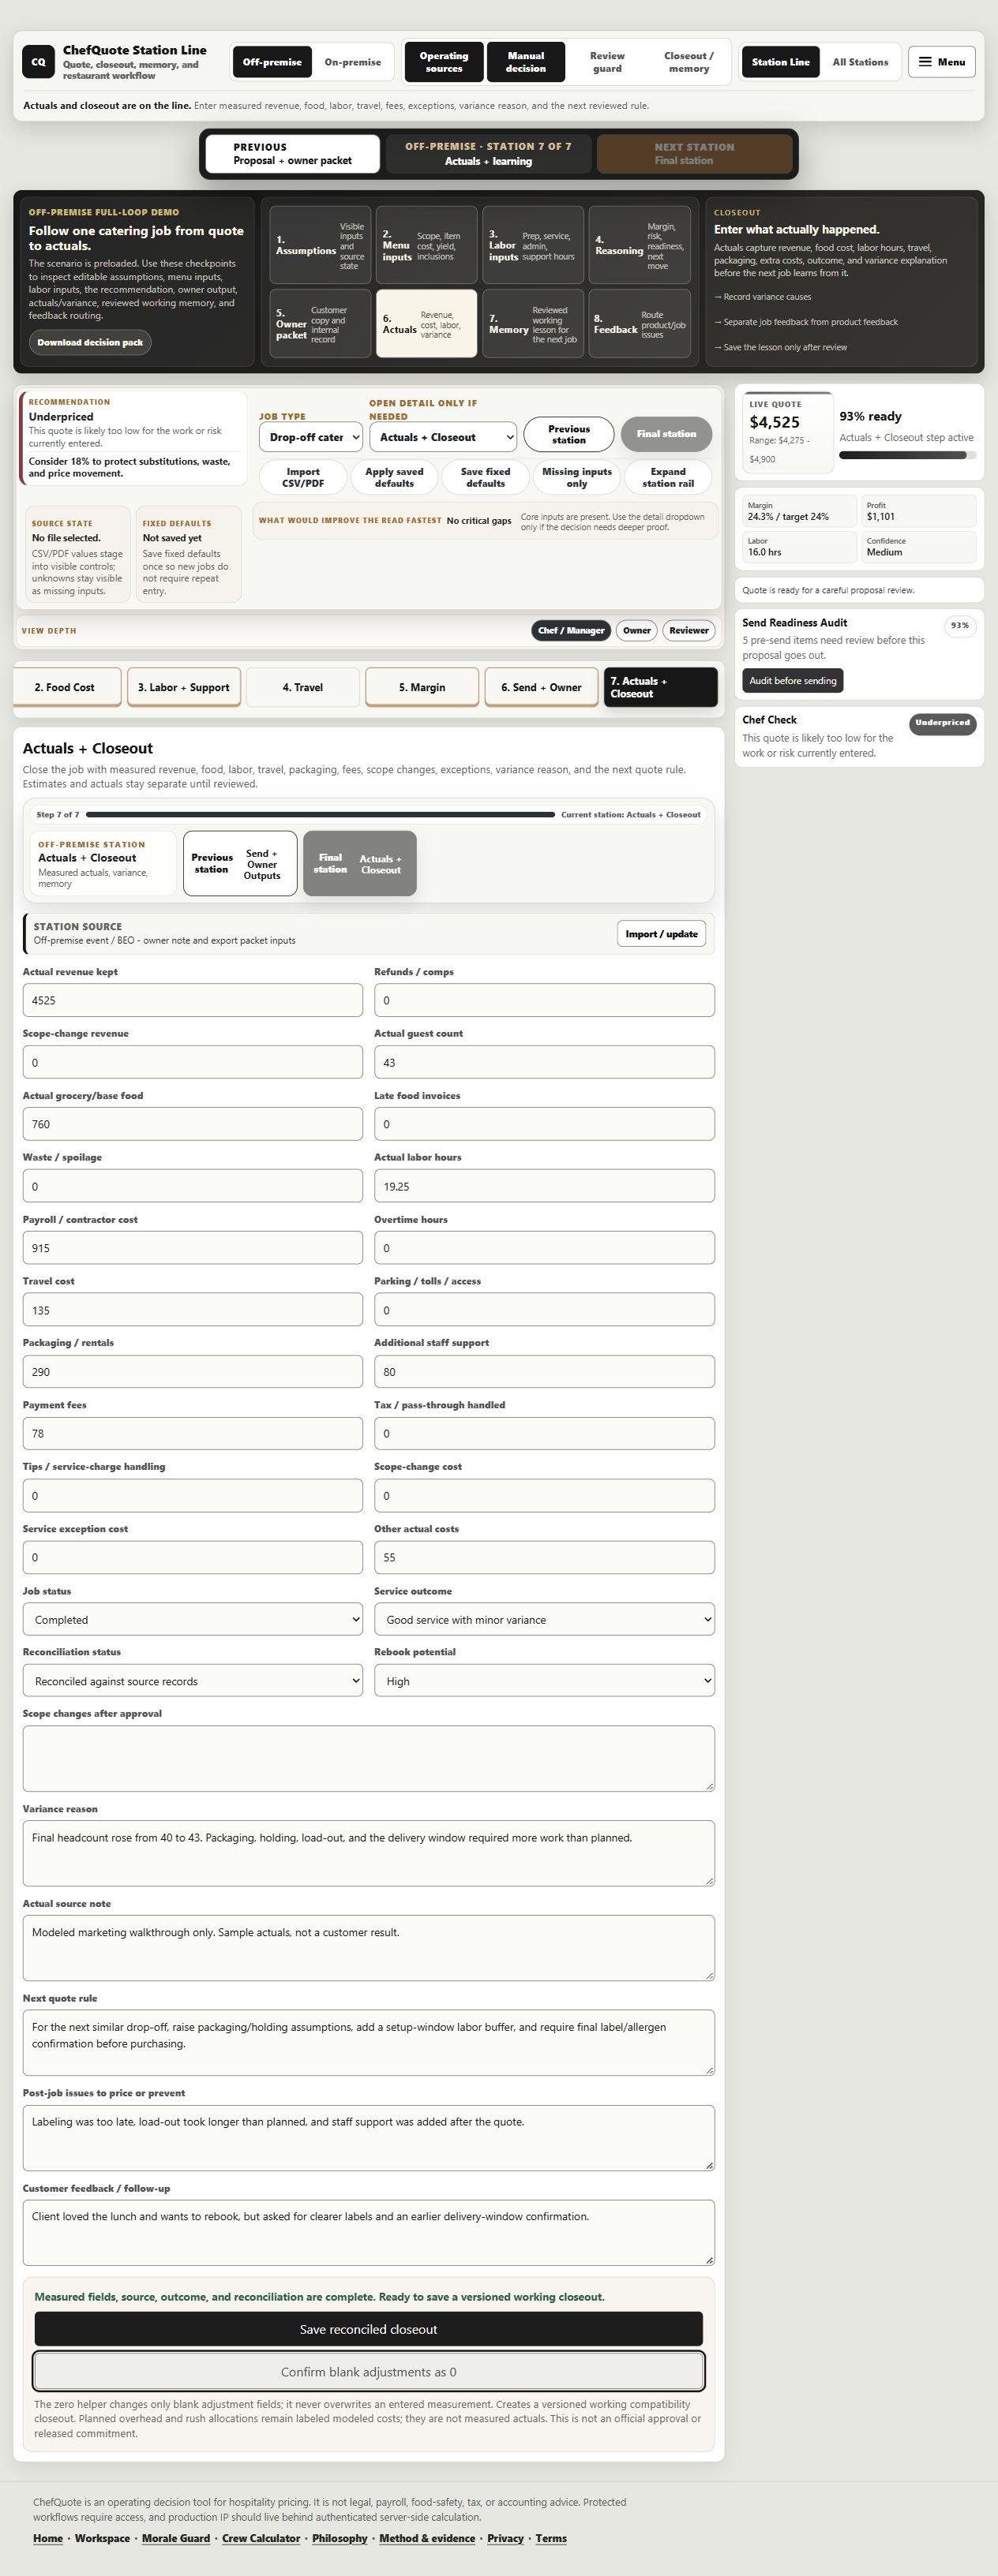
Task: Click Previous station Send + Owner Outputs
Action: pos(240,863)
